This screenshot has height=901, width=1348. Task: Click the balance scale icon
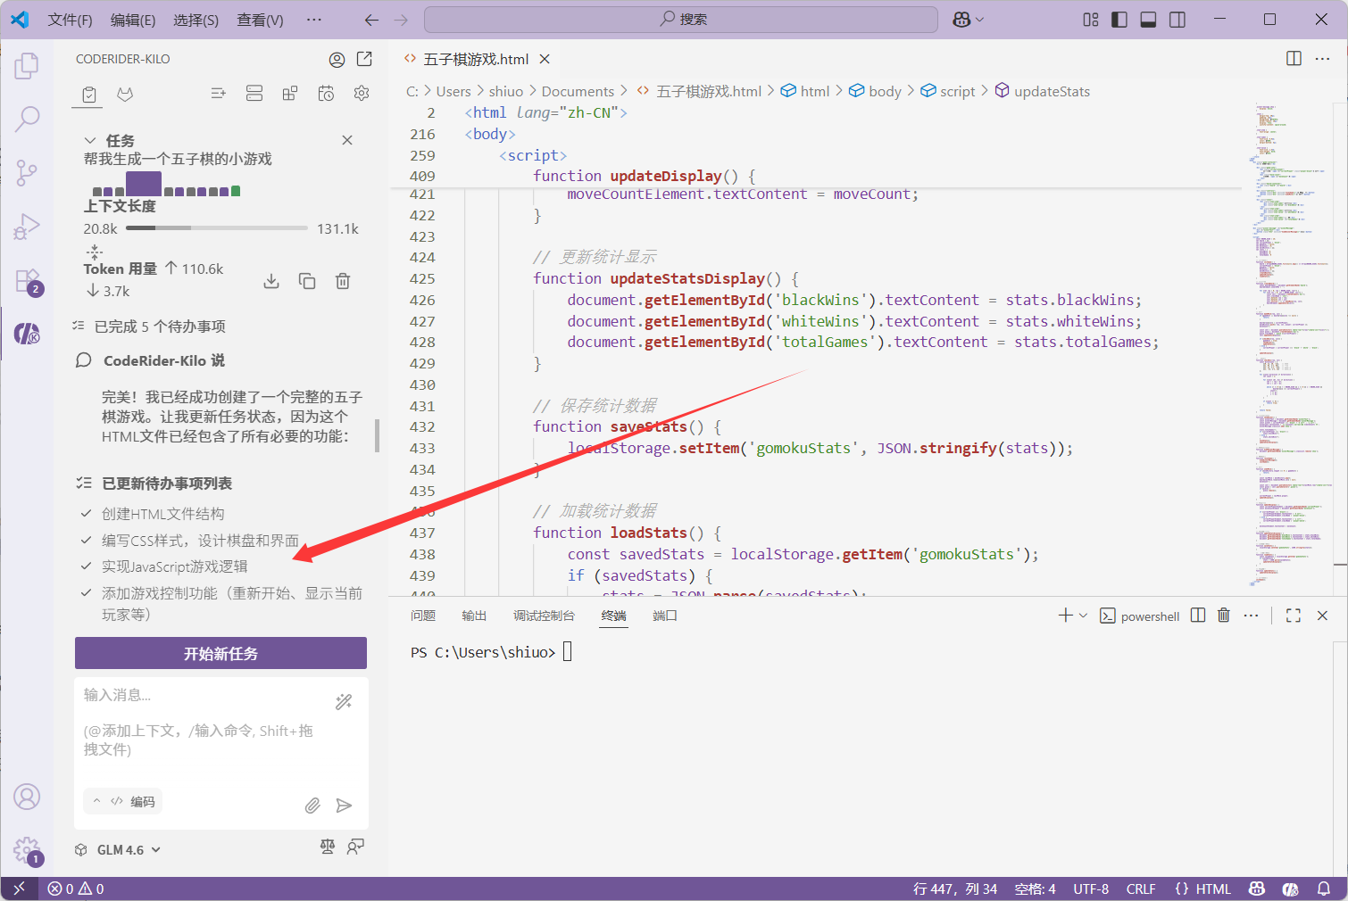[328, 847]
